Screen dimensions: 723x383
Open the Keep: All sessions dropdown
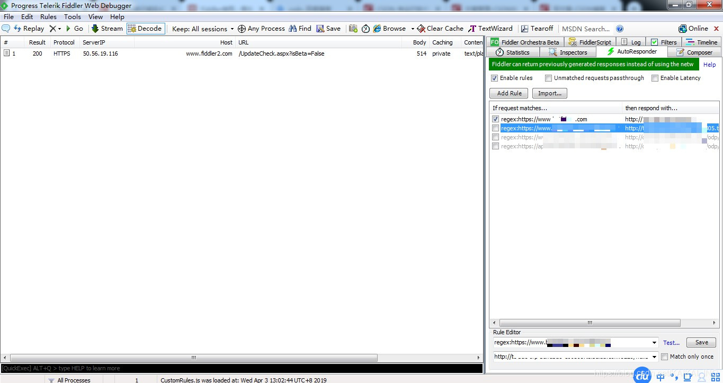[203, 29]
